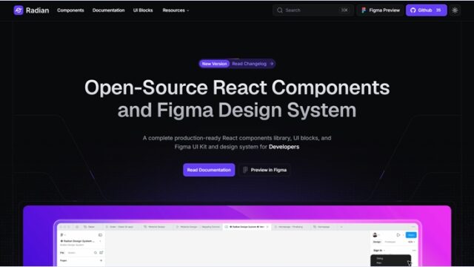Click the arrow icon after Read Changelog
Screen dimensions: 474x267
tap(272, 64)
